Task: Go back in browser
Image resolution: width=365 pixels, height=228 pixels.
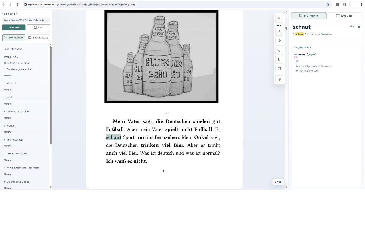Action: [3, 5]
